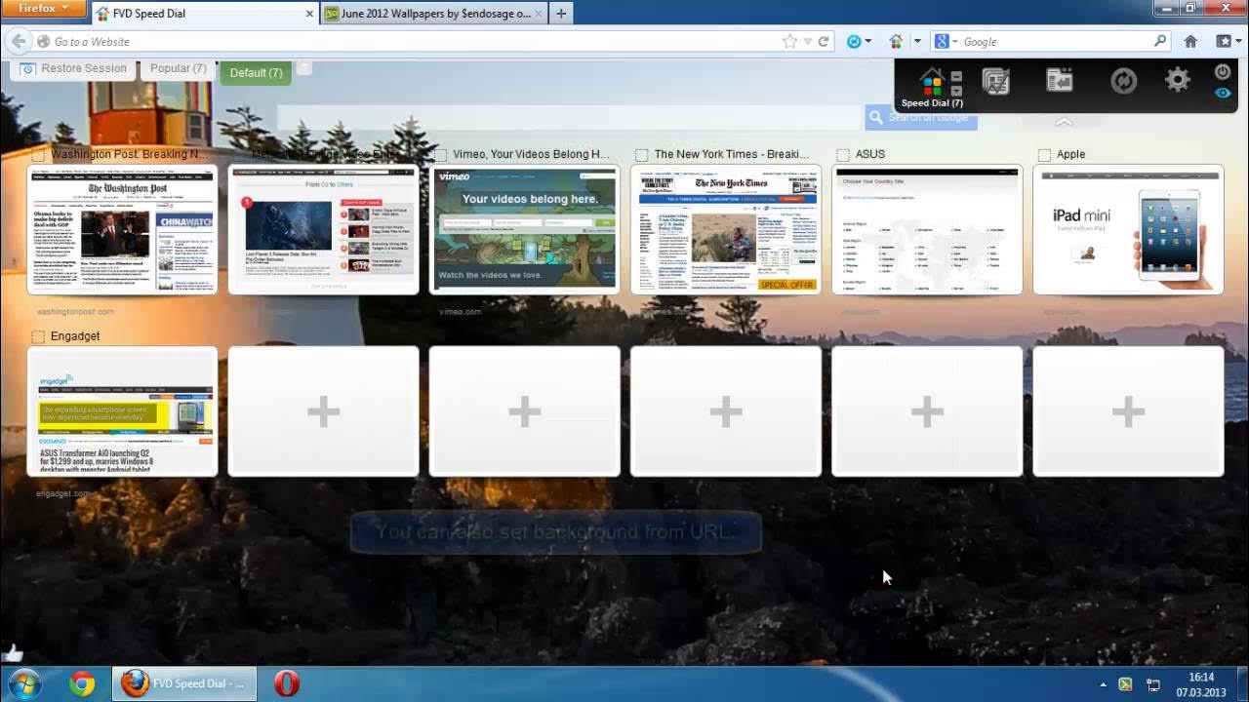Image resolution: width=1249 pixels, height=702 pixels.
Task: Open the blue sync icon's dropdown arrow
Action: tap(868, 42)
